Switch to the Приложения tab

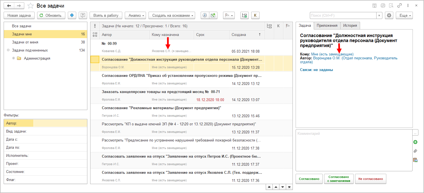coord(327,25)
